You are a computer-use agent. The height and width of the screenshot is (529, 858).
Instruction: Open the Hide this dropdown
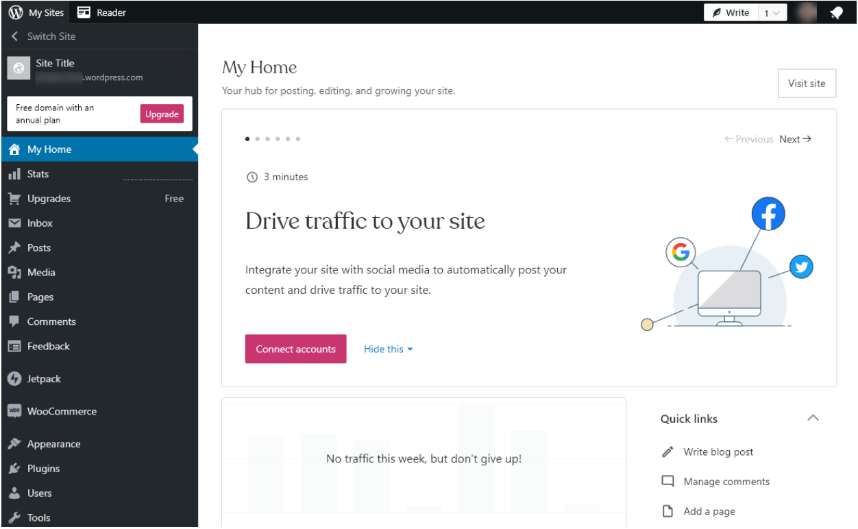coord(387,349)
